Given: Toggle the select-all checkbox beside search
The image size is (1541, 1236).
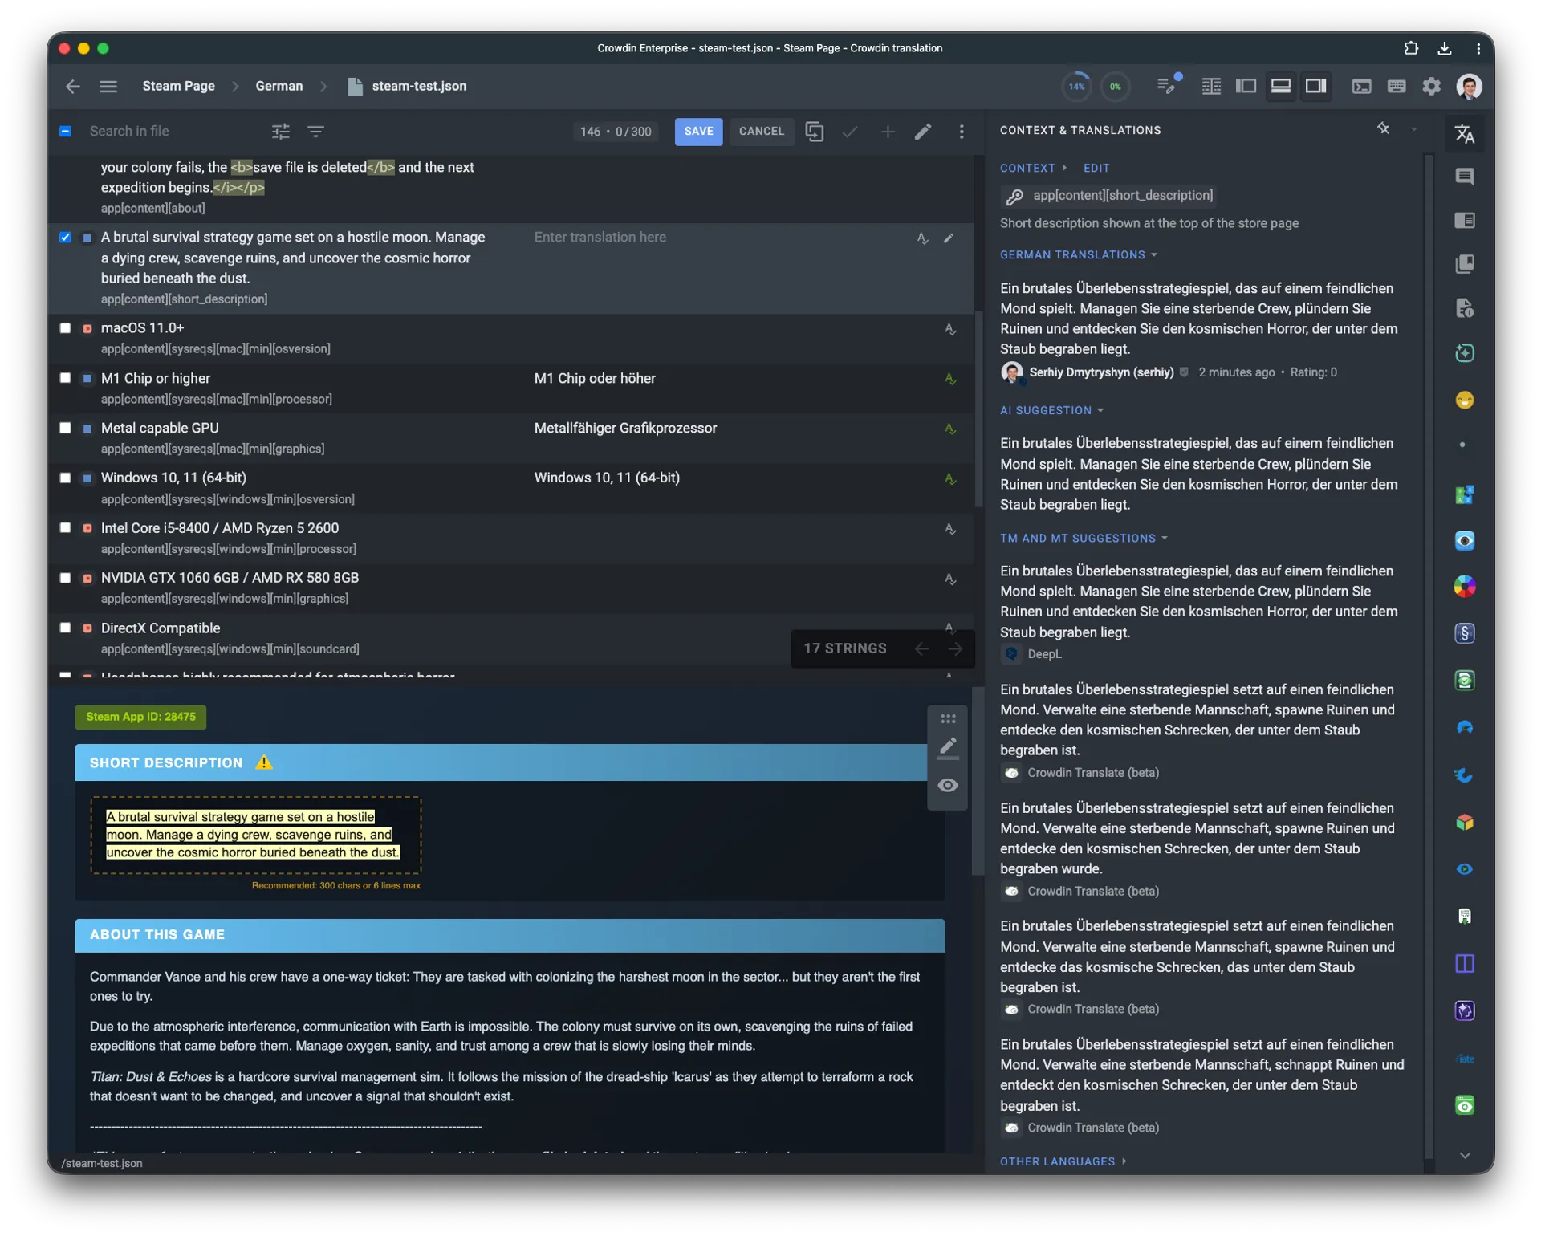Looking at the screenshot, I should point(65,131).
